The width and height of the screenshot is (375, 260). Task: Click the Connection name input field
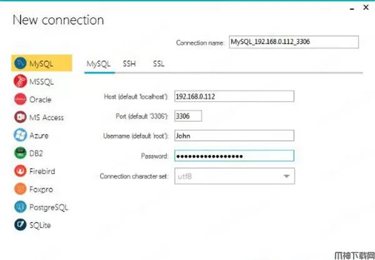(294, 42)
